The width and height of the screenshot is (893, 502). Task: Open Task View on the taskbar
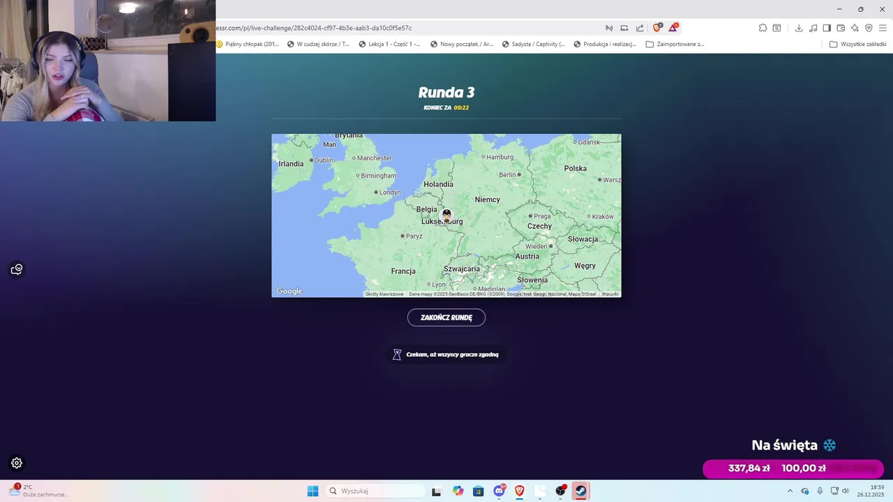(436, 491)
